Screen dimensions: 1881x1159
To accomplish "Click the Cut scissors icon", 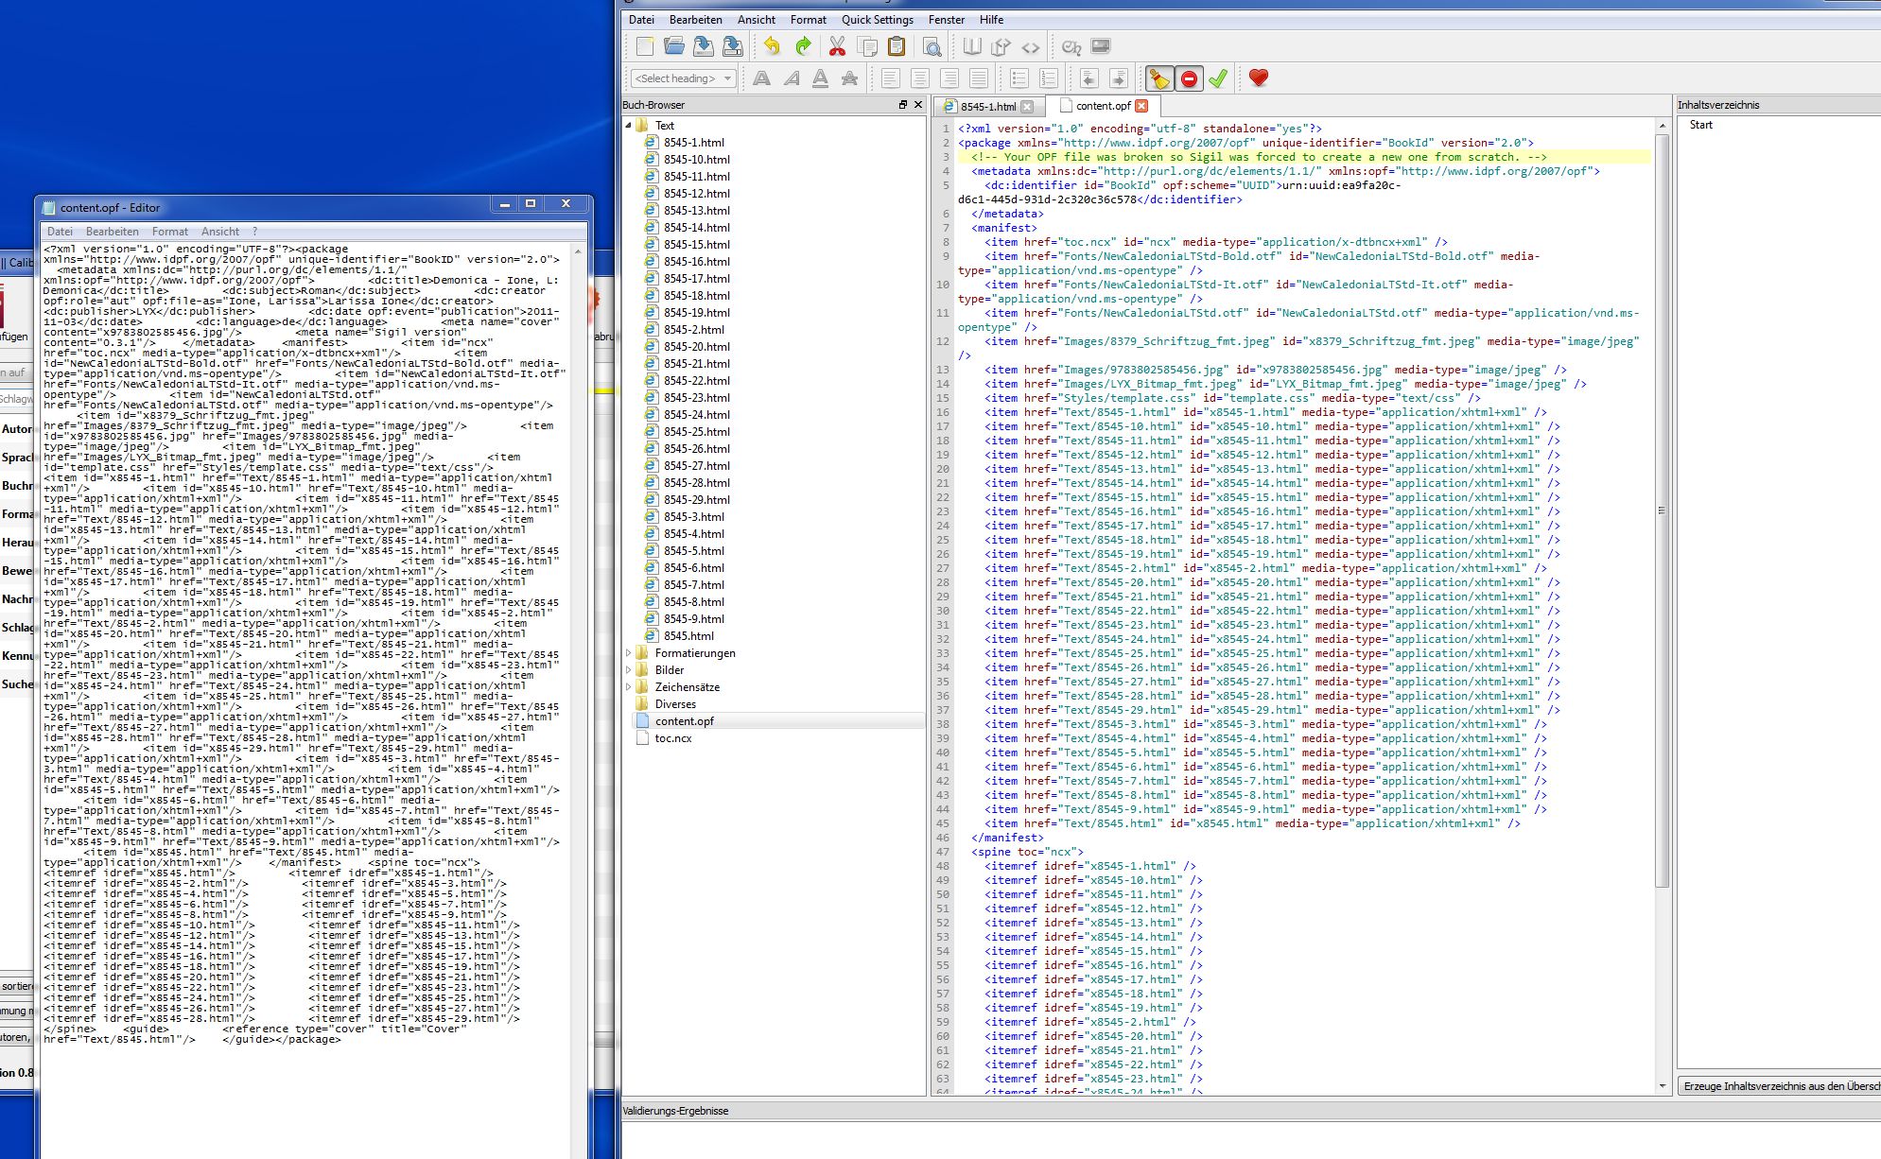I will pyautogui.click(x=837, y=46).
